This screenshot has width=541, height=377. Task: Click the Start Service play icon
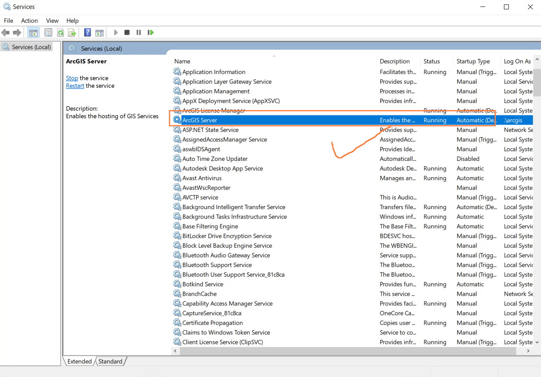(116, 32)
